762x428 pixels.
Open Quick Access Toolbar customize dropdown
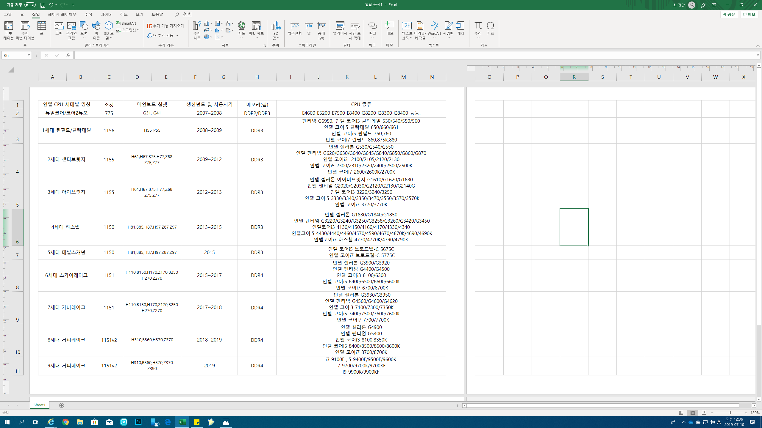tap(73, 5)
